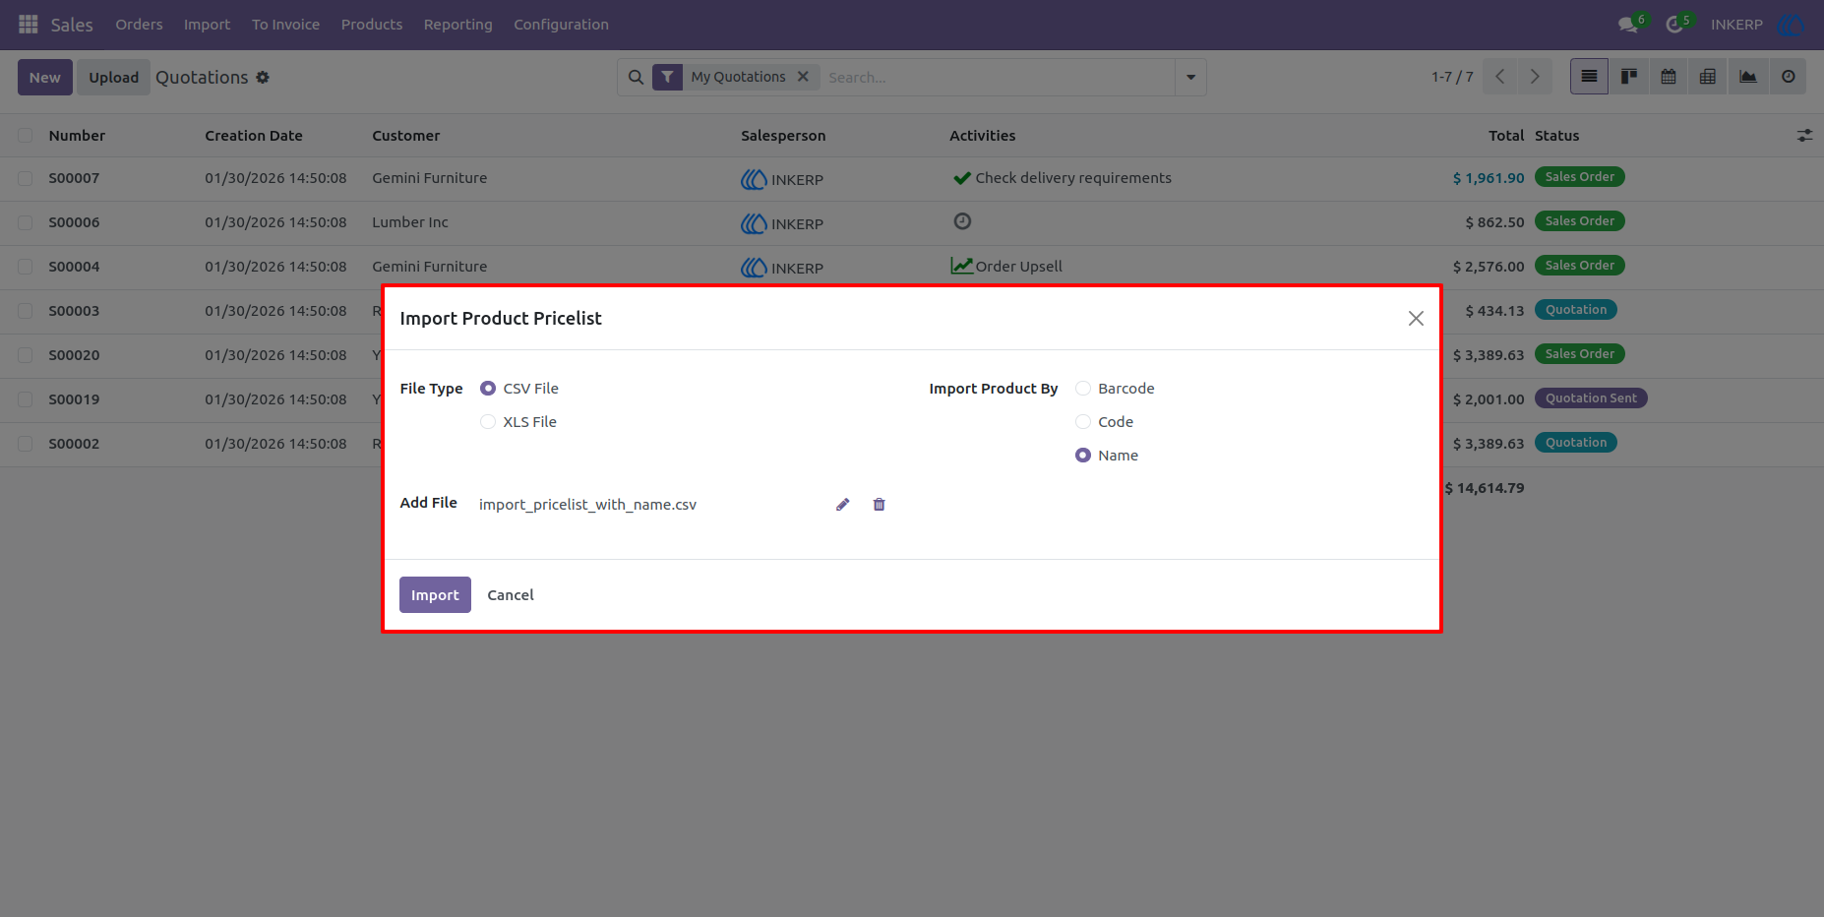The height and width of the screenshot is (917, 1824).
Task: Switch to pivot view
Action: click(x=1708, y=77)
